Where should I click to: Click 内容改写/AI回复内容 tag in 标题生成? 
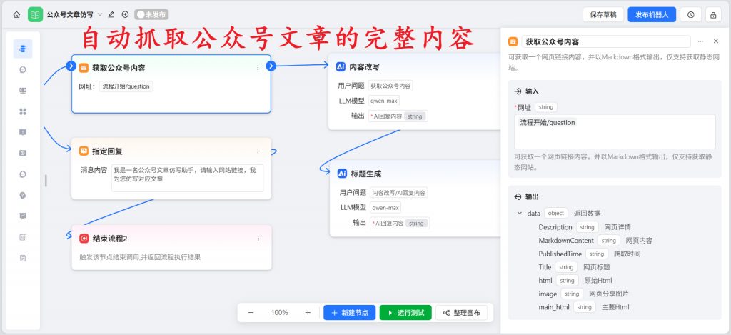[398, 193]
